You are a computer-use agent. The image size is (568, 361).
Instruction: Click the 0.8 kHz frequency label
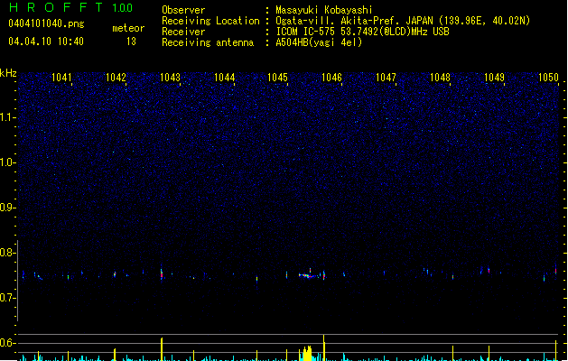(7, 253)
